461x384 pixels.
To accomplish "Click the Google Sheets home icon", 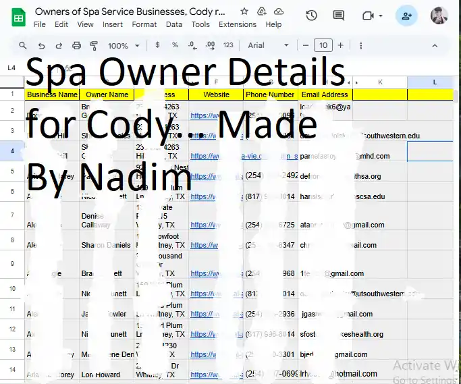I will pyautogui.click(x=18, y=17).
